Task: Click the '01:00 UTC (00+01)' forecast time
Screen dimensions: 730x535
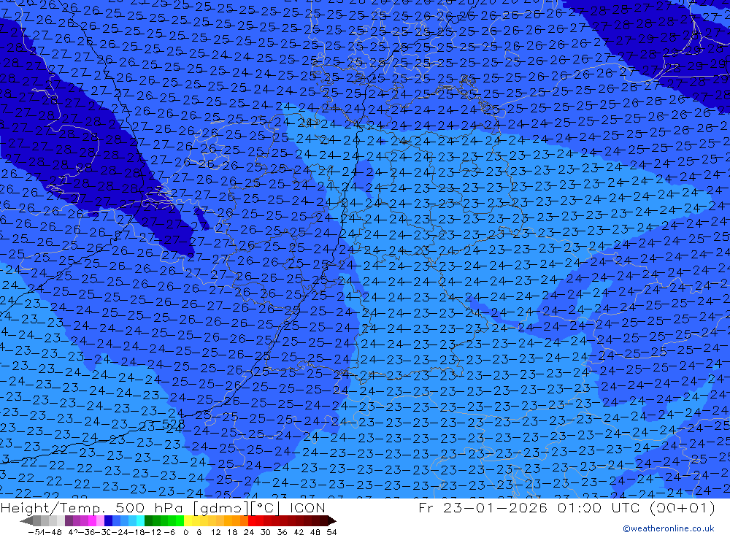Action: (x=637, y=507)
